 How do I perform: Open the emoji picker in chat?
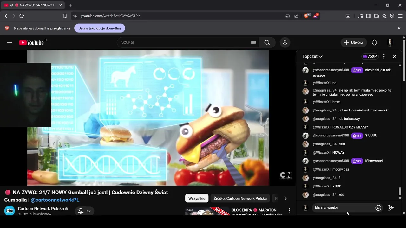tap(378, 208)
